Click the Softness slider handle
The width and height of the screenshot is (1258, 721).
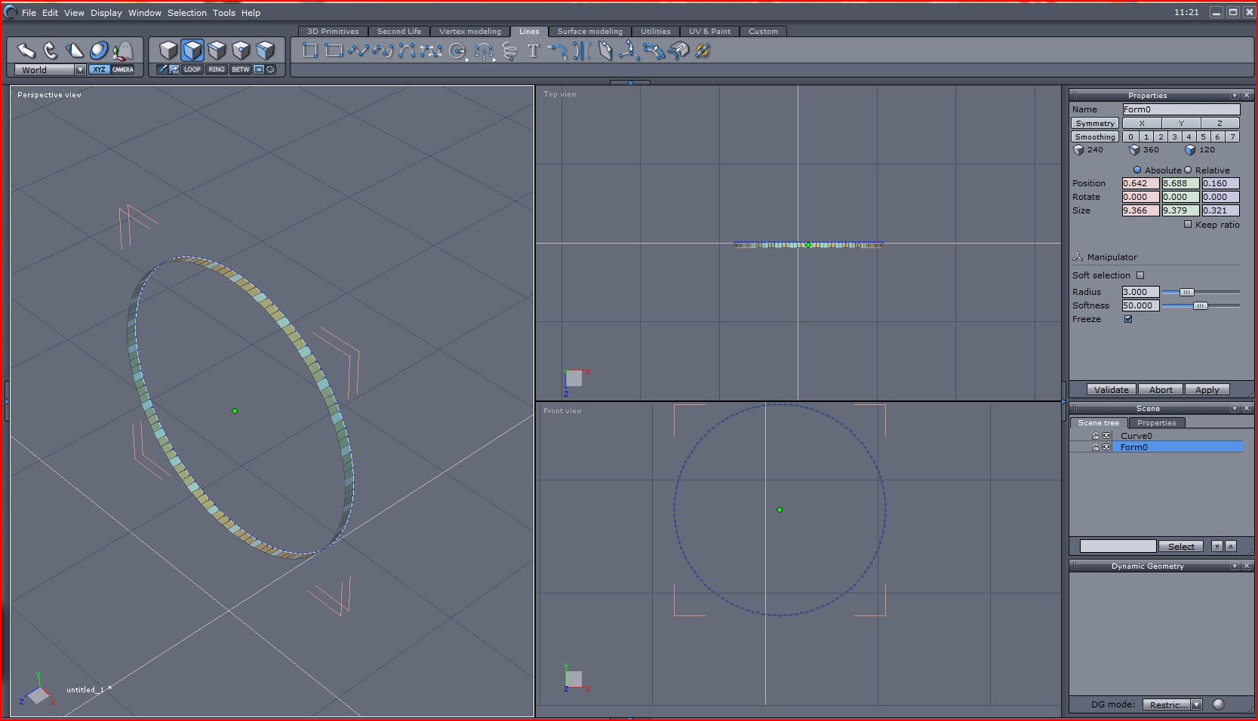pos(1200,305)
